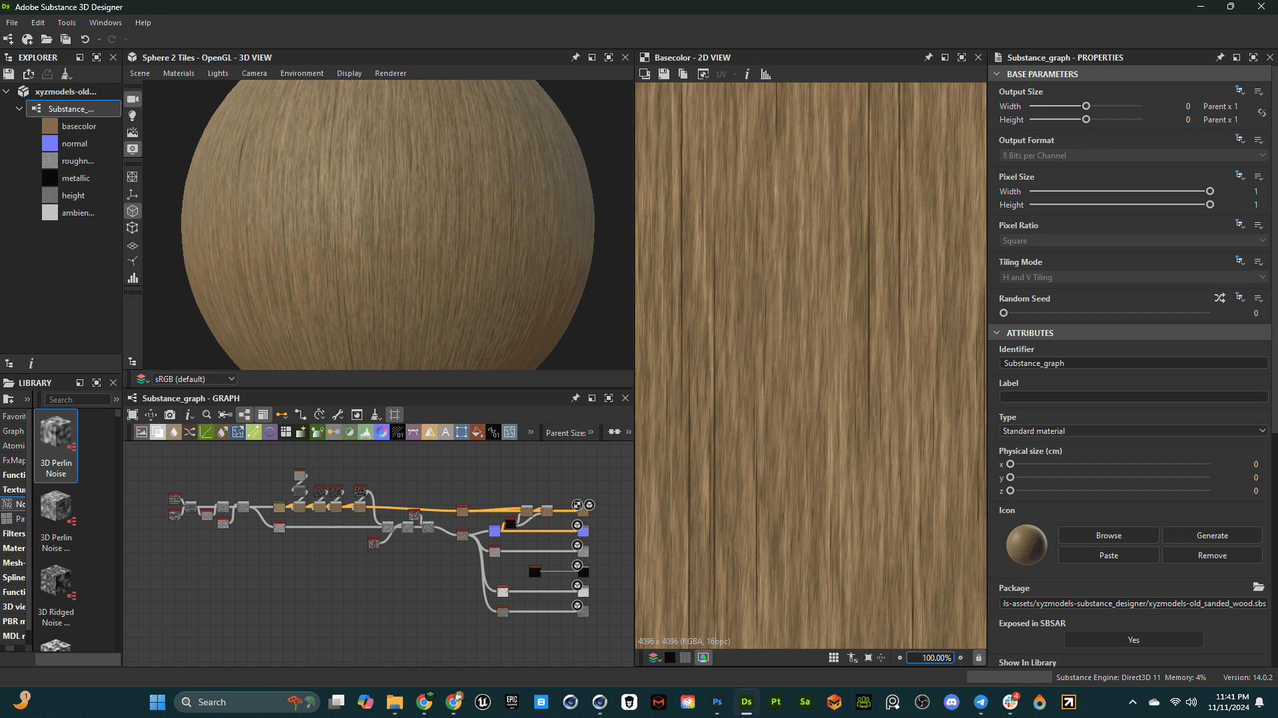This screenshot has height=718, width=1278.
Task: Click the camera screenshot icon in graph toolbar
Action: (x=170, y=415)
